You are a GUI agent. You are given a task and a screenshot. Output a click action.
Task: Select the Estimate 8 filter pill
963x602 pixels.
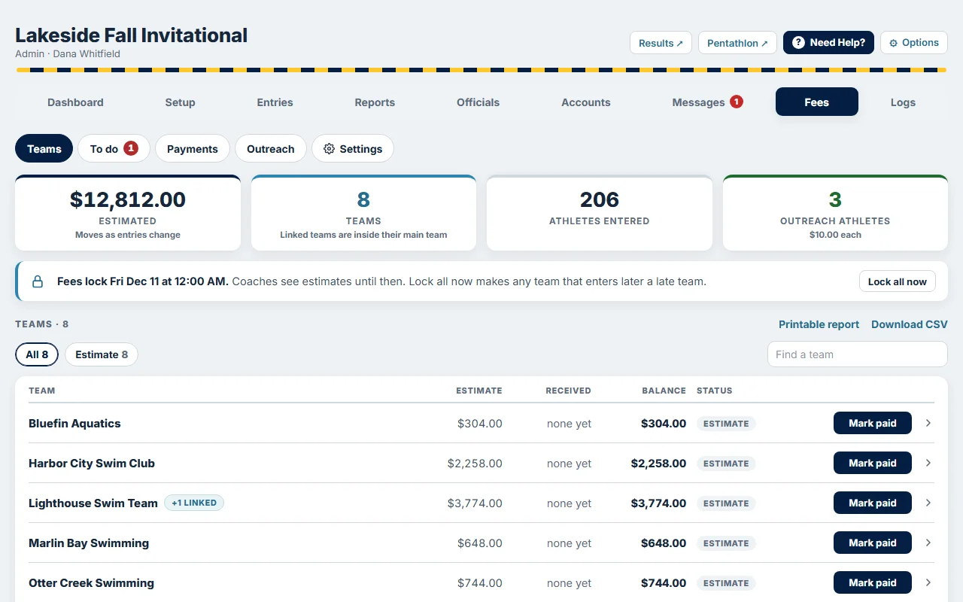tap(102, 354)
